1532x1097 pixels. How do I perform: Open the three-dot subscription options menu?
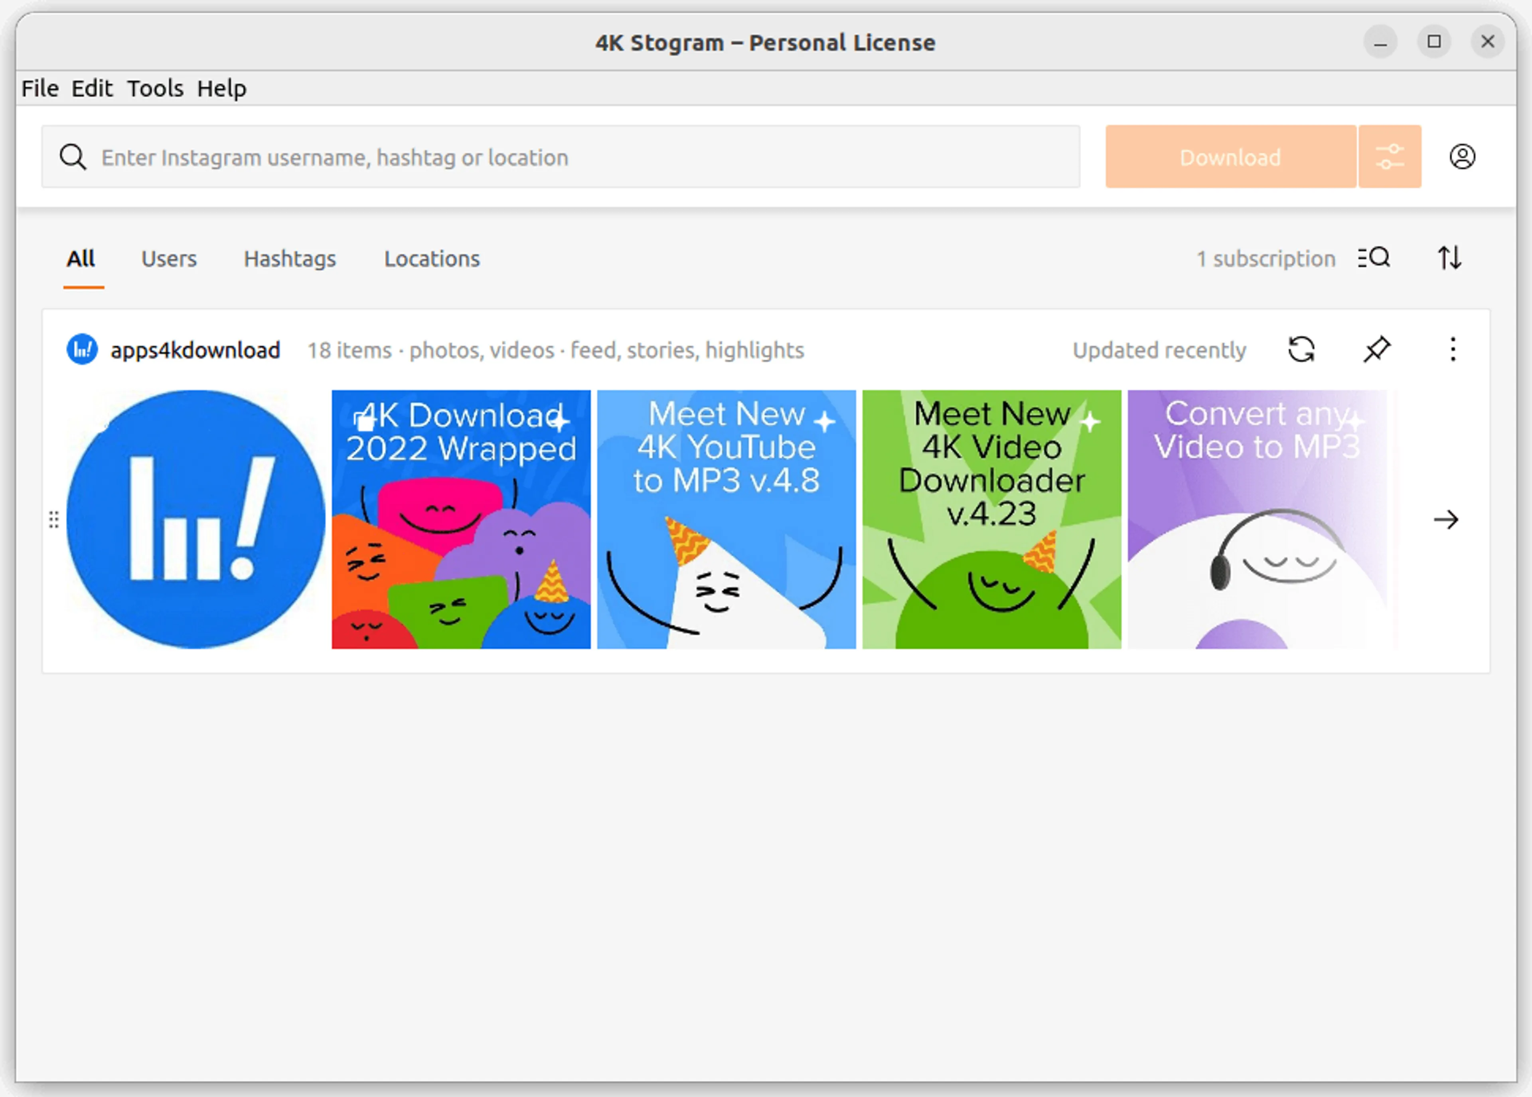pyautogui.click(x=1452, y=350)
